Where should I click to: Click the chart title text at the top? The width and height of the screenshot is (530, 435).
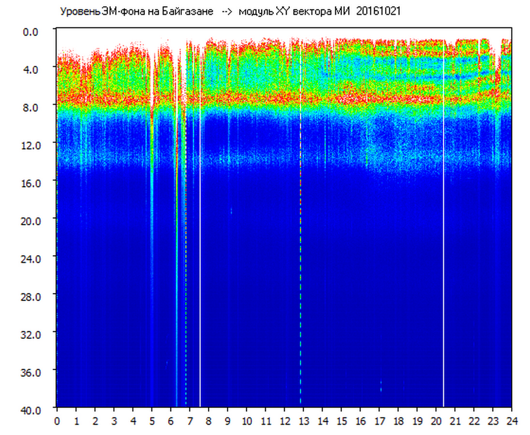coord(230,12)
